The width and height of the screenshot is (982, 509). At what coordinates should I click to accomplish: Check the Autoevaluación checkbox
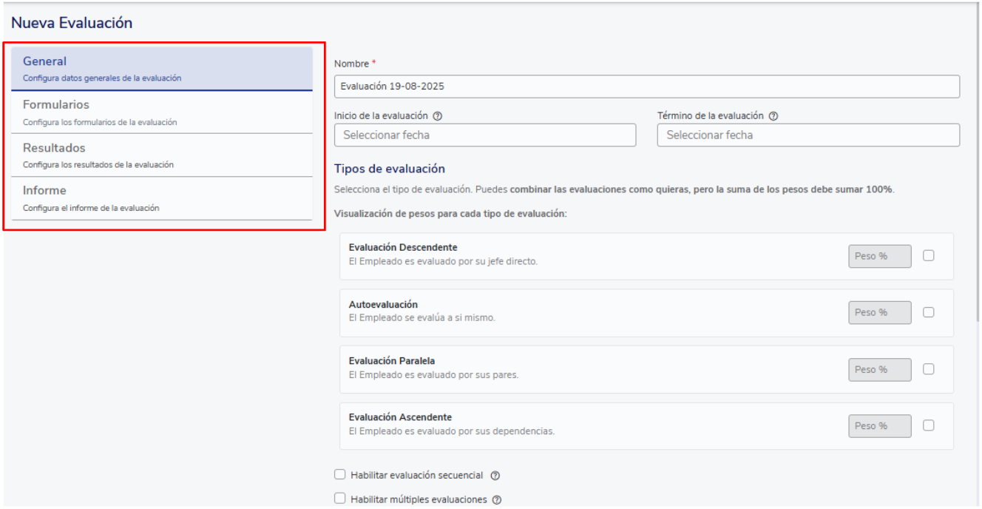tap(929, 312)
